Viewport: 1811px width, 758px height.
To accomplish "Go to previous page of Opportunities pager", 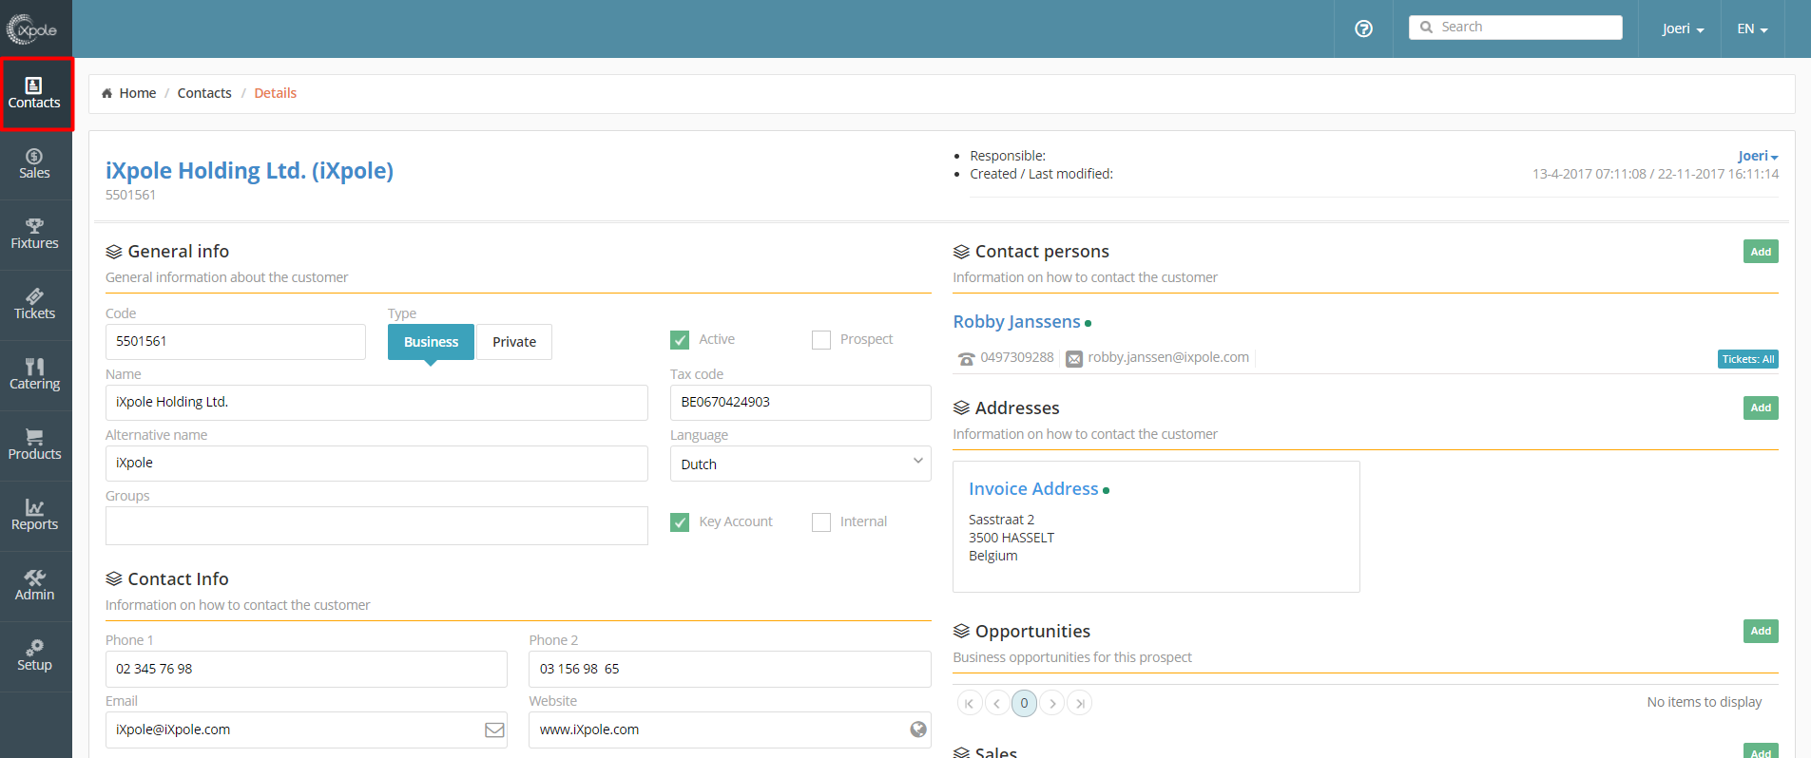I will (996, 703).
